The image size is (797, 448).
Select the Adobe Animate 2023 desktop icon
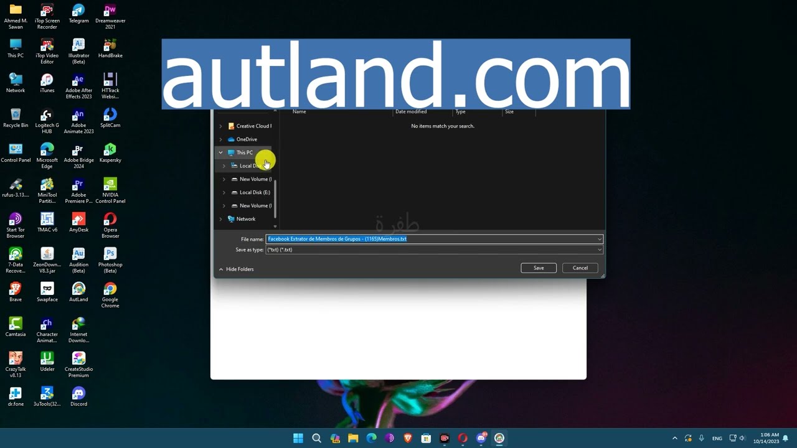(x=78, y=121)
